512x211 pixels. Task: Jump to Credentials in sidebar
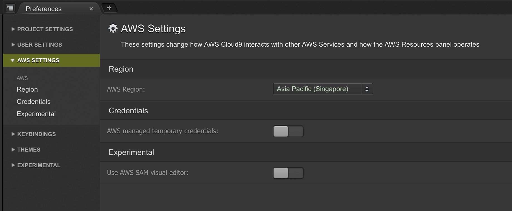(34, 102)
